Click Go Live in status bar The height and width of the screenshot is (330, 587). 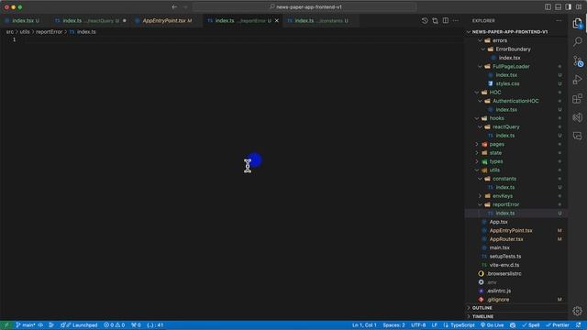[x=492, y=325]
